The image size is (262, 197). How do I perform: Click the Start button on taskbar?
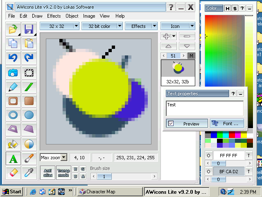click(x=11, y=191)
